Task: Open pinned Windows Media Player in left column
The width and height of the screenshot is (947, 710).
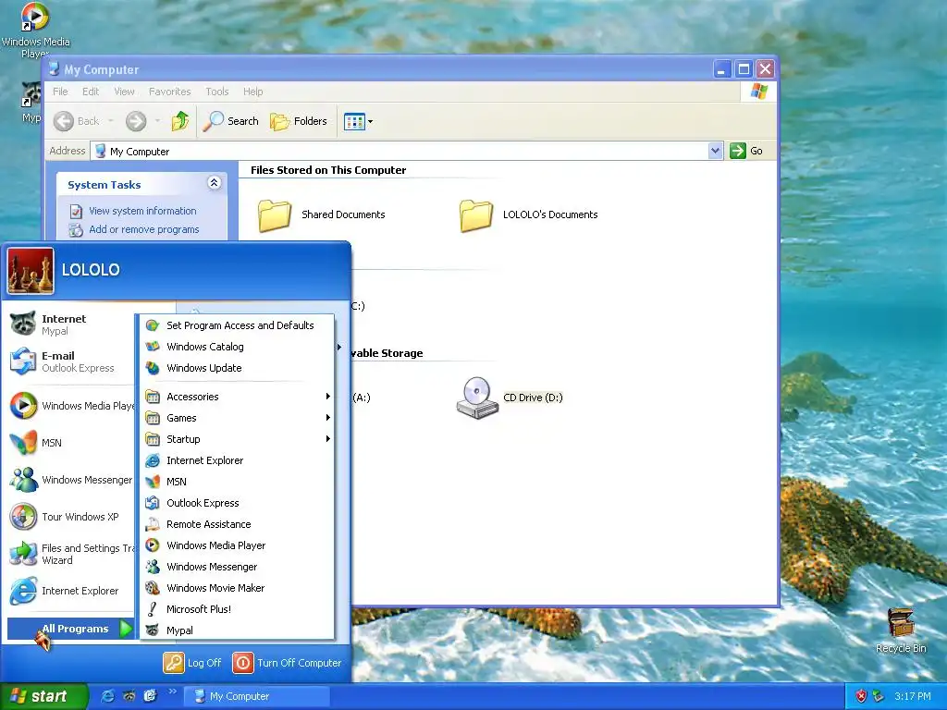Action: 70,406
